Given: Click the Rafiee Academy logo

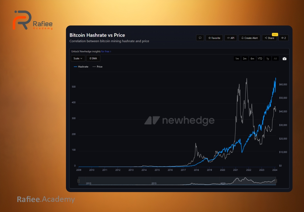Looking at the screenshot, I should [33, 20].
